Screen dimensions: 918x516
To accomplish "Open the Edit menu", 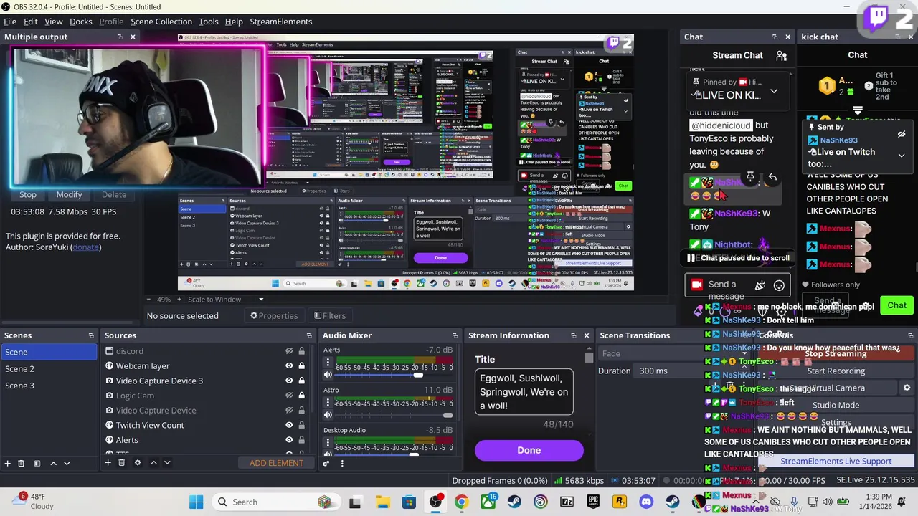I will click(x=30, y=21).
